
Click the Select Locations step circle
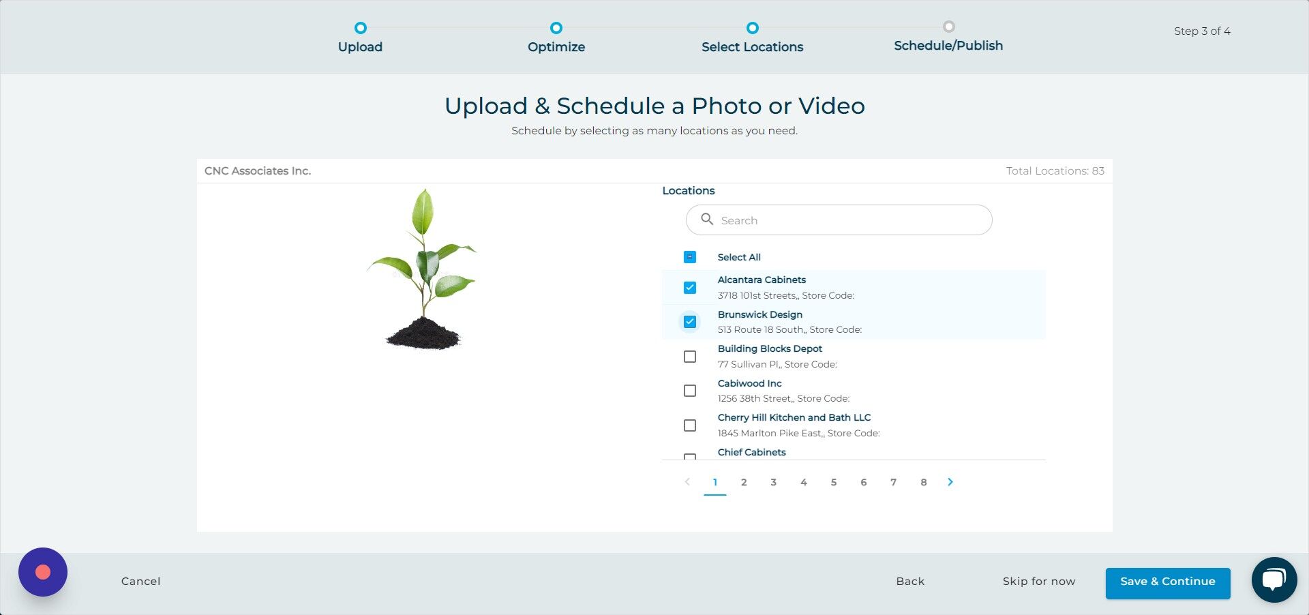(x=753, y=28)
